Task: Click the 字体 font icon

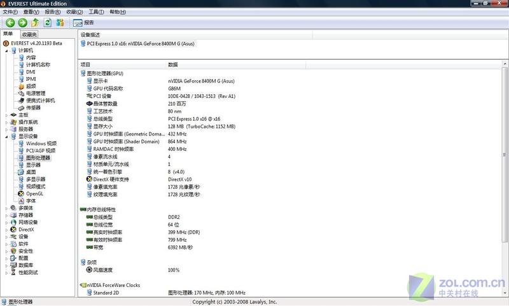Action: [x=21, y=201]
